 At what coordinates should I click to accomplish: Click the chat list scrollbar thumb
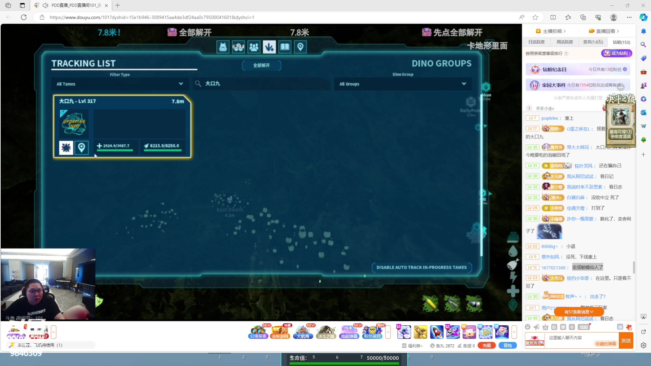tap(634, 267)
